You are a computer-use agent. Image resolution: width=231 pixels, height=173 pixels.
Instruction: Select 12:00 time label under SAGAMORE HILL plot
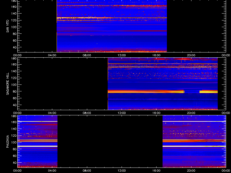[122, 113]
